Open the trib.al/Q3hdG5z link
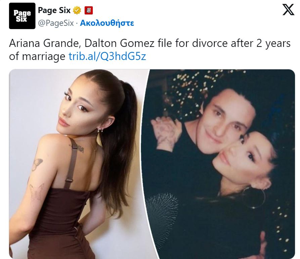Image resolution: width=300 pixels, height=259 pixels. click(x=107, y=56)
